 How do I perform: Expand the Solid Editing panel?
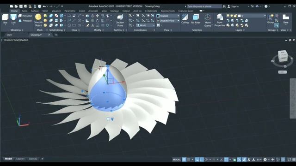tap(57, 30)
